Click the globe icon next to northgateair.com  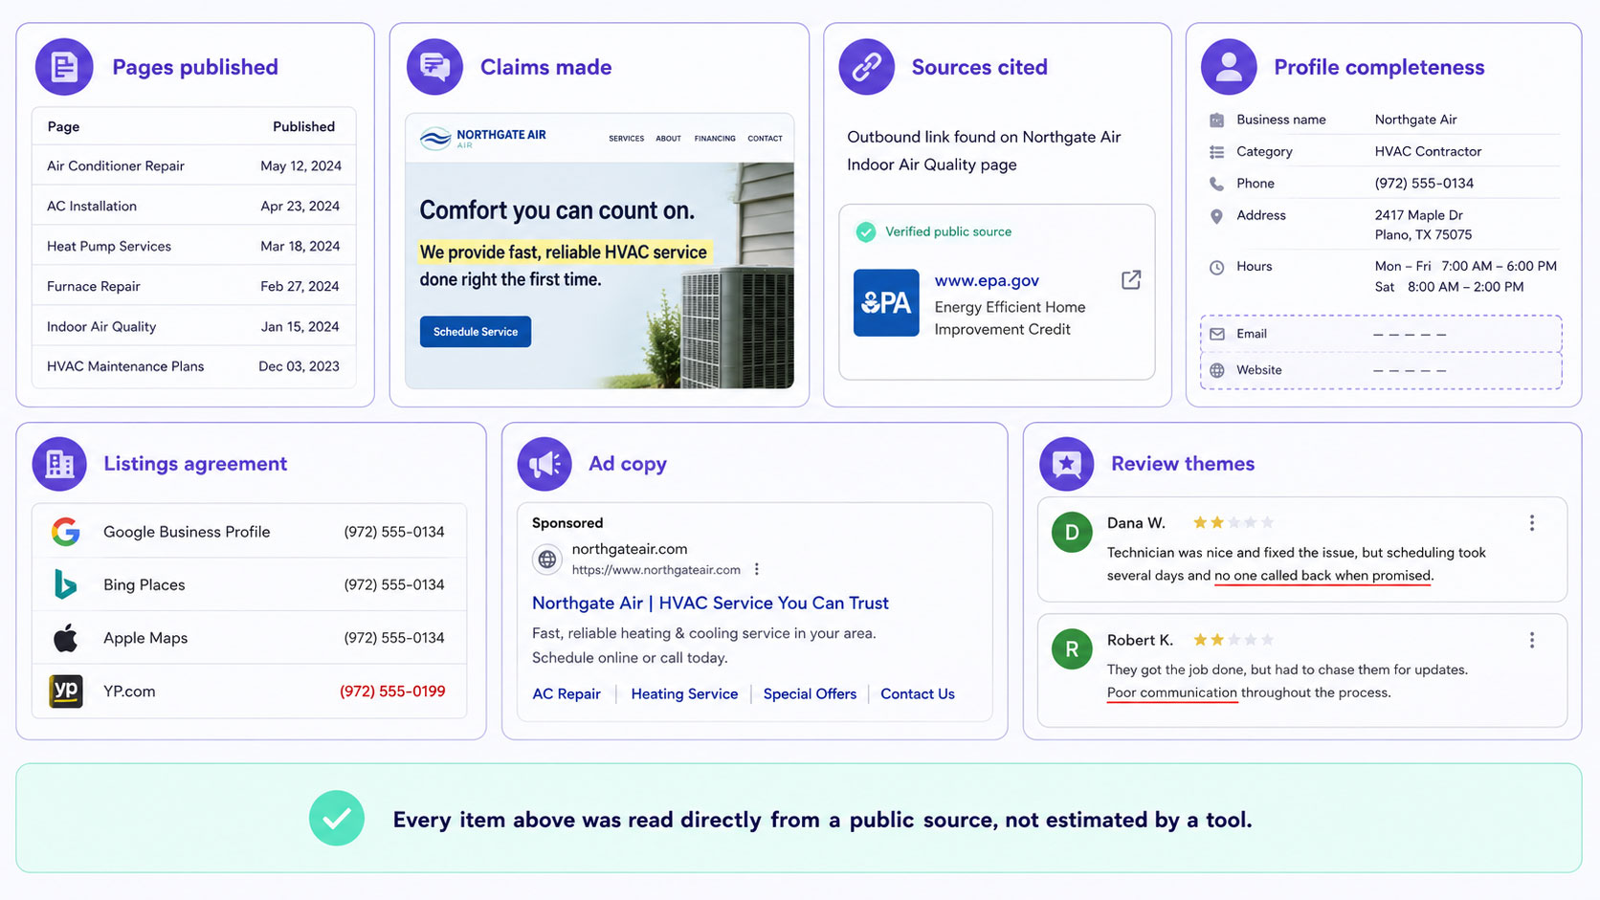(x=547, y=560)
